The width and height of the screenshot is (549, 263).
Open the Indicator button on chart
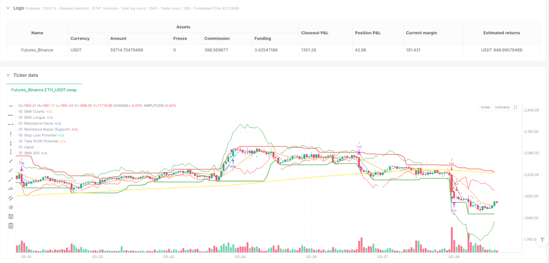click(502, 107)
